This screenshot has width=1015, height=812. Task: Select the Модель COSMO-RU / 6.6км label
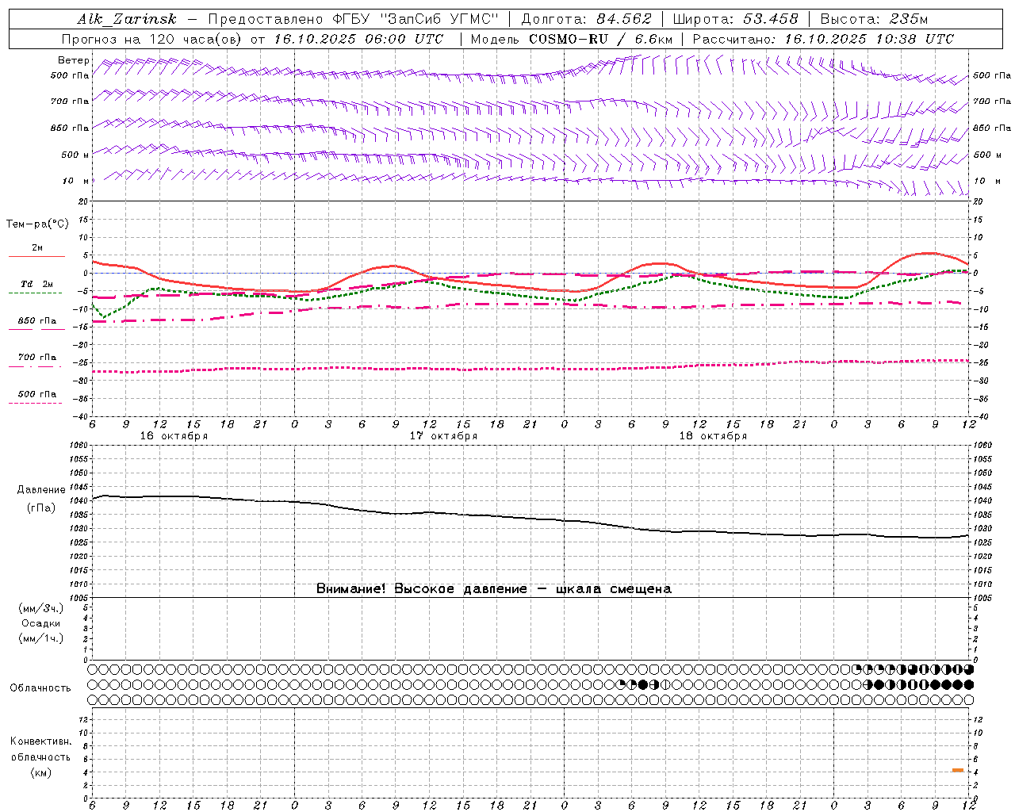pyautogui.click(x=571, y=39)
